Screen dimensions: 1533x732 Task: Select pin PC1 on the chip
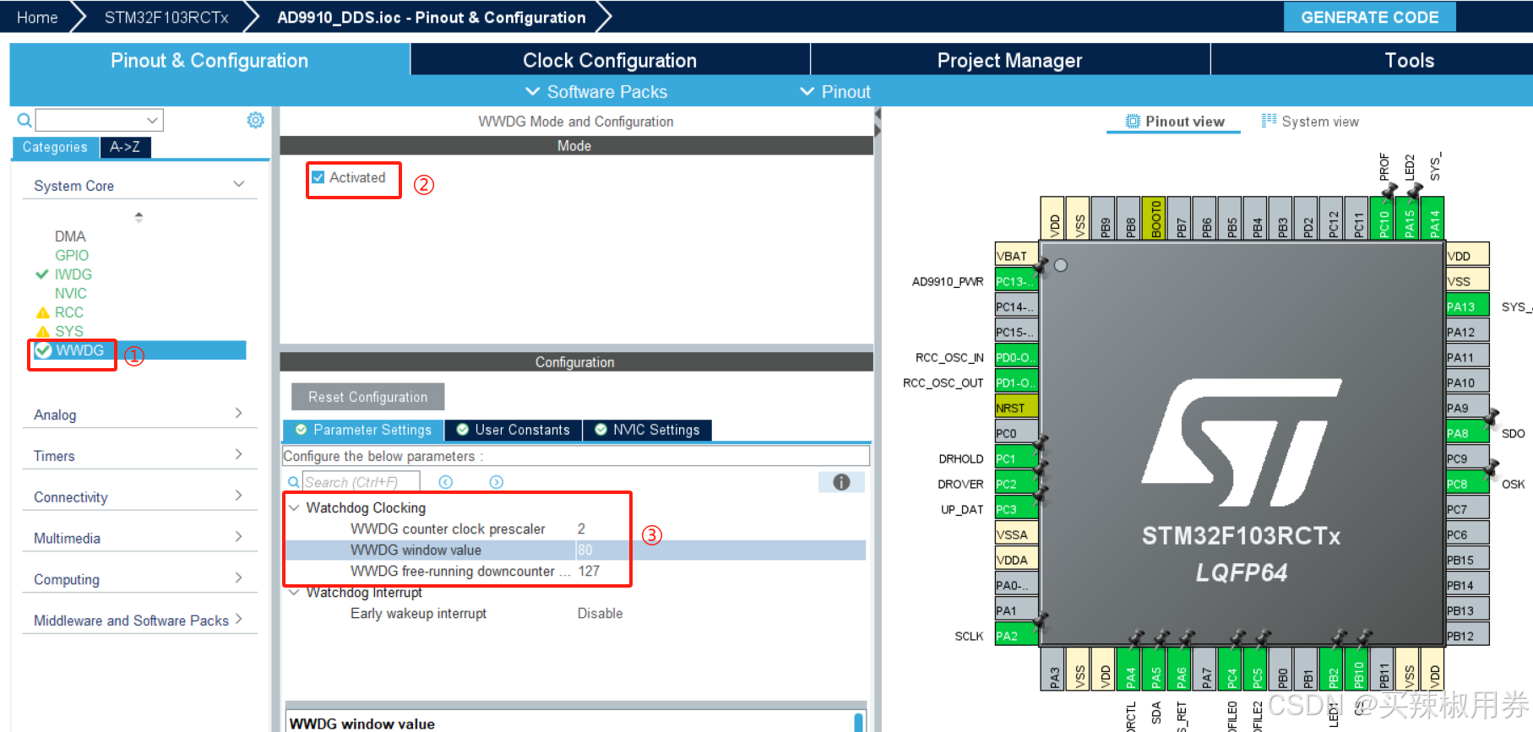[1016, 458]
